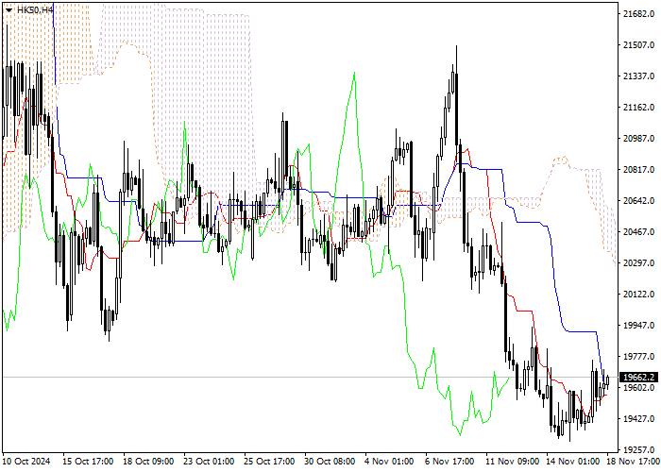Open the chart menu arrow beside HK50,H4
This screenshot has width=661, height=472.
(8, 9)
